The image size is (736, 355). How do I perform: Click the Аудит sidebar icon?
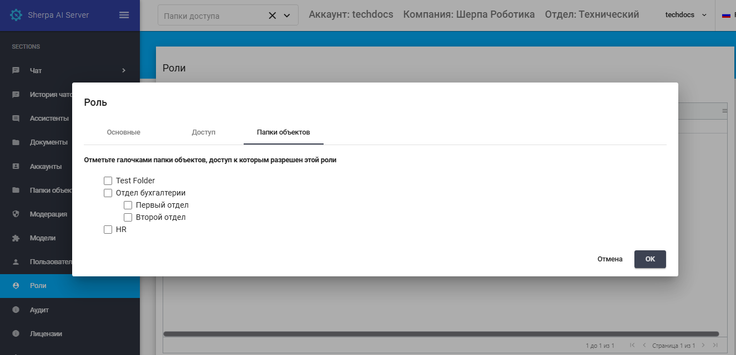[16, 310]
